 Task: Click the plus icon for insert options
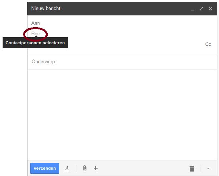pyautogui.click(x=96, y=168)
